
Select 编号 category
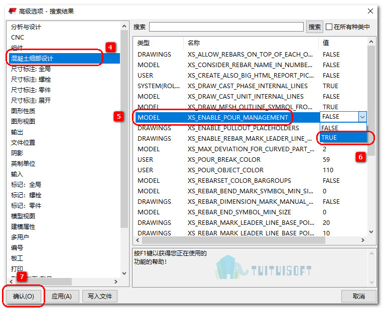(17, 247)
